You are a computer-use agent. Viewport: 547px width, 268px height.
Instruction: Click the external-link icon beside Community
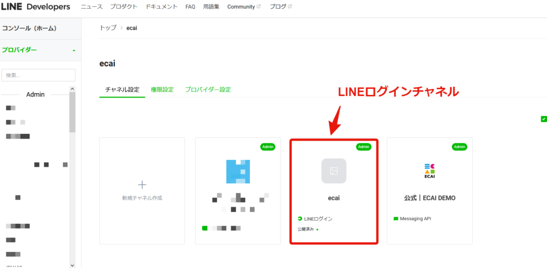pos(259,6)
